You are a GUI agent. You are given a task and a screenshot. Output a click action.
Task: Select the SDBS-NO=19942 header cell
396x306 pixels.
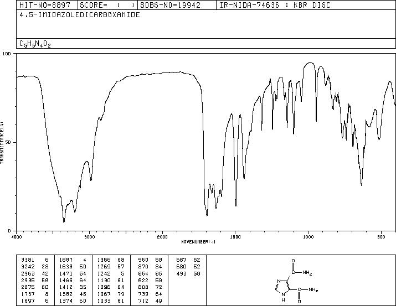pyautogui.click(x=170, y=5)
